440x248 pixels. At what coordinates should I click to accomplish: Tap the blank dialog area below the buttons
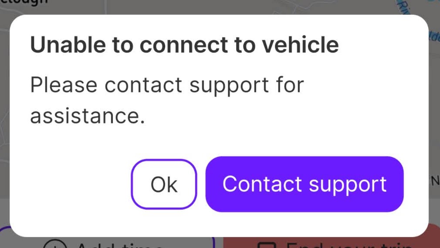tap(219, 224)
